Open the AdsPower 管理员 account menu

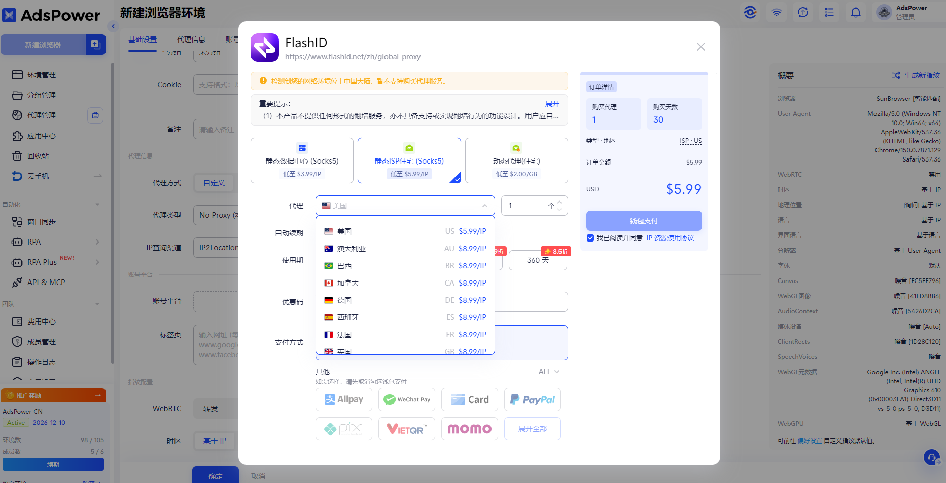coord(908,12)
